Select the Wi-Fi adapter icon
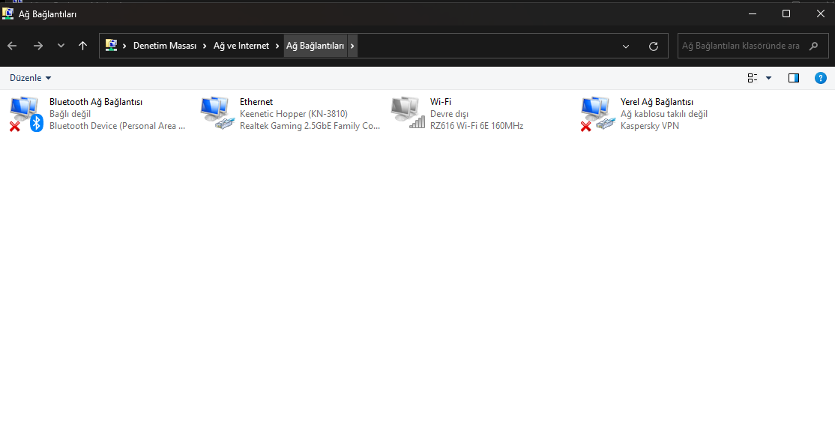Image resolution: width=835 pixels, height=425 pixels. click(408, 113)
